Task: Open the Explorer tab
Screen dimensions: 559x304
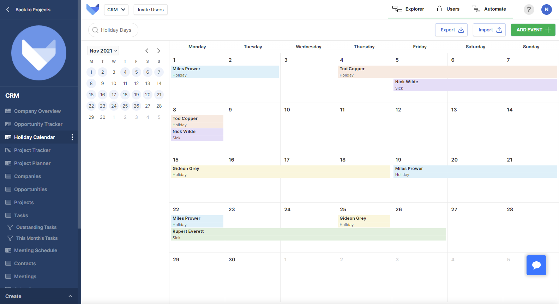Action: point(408,9)
